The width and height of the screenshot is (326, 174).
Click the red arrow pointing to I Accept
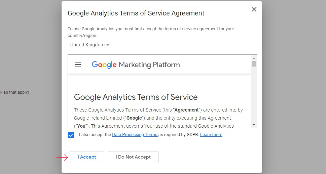[62, 157]
